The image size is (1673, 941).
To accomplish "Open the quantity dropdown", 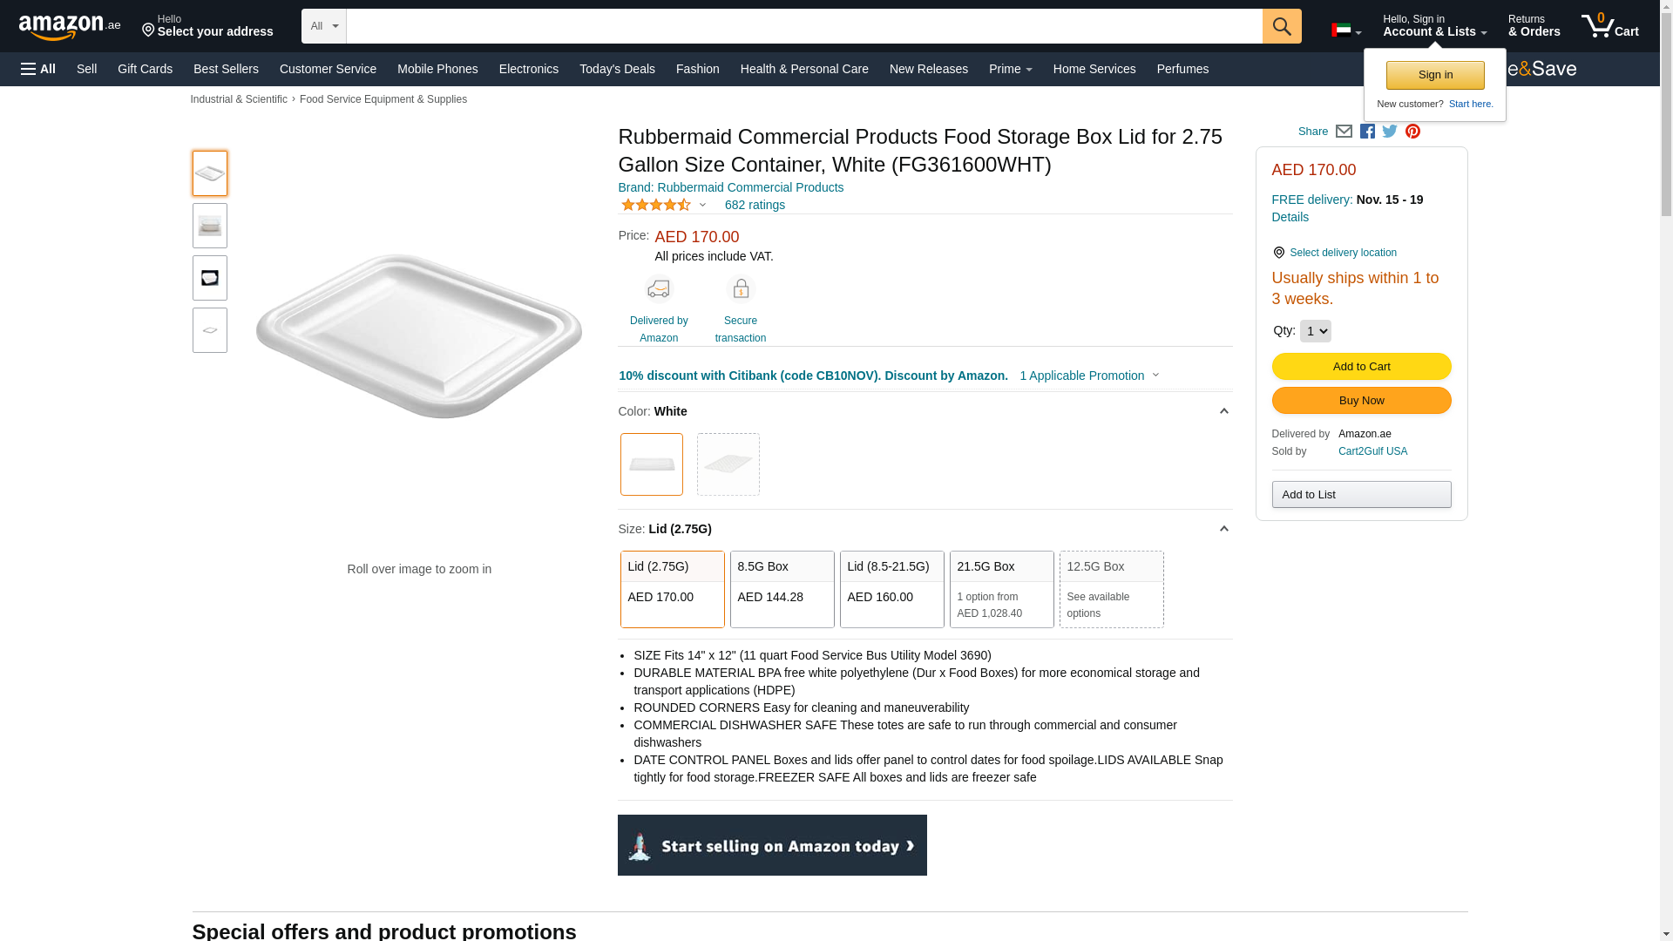I will [1315, 331].
